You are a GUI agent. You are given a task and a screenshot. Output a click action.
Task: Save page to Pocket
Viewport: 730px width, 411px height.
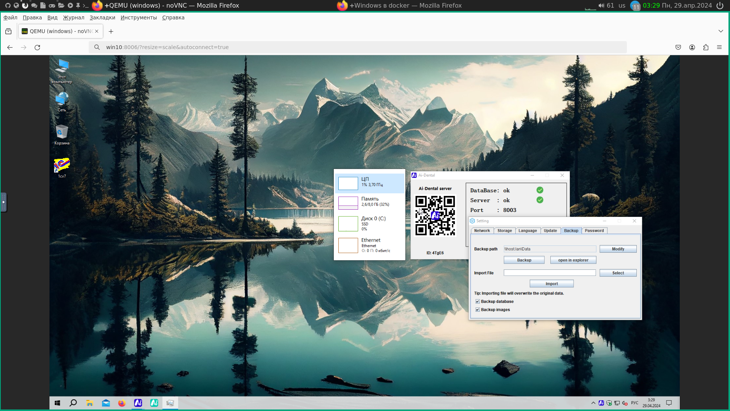(678, 47)
